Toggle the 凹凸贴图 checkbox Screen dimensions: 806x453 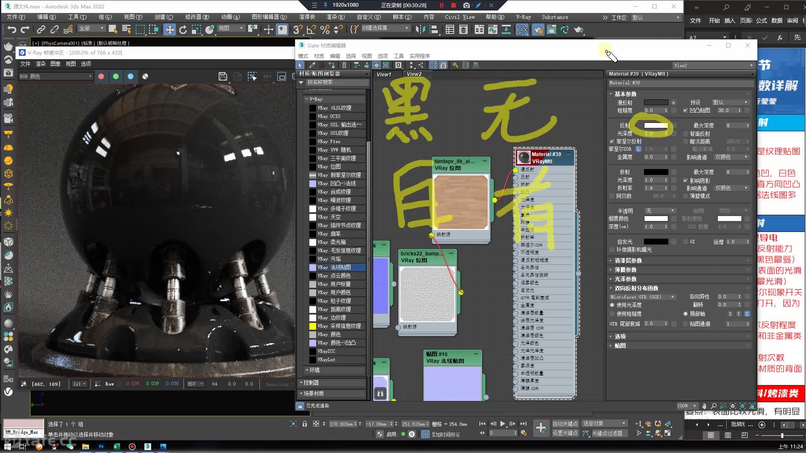point(686,110)
